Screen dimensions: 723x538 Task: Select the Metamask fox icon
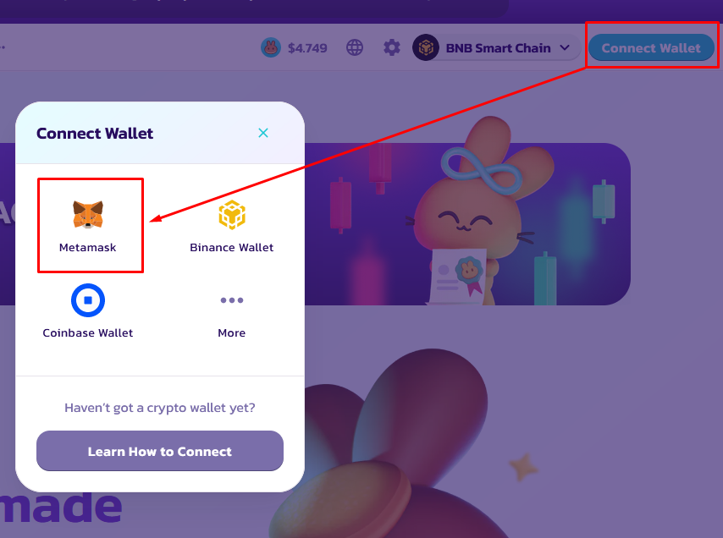pyautogui.click(x=87, y=215)
